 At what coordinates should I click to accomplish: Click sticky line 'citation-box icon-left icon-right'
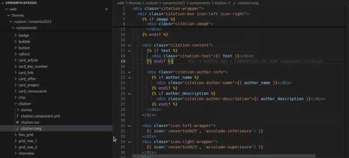[x=193, y=14]
